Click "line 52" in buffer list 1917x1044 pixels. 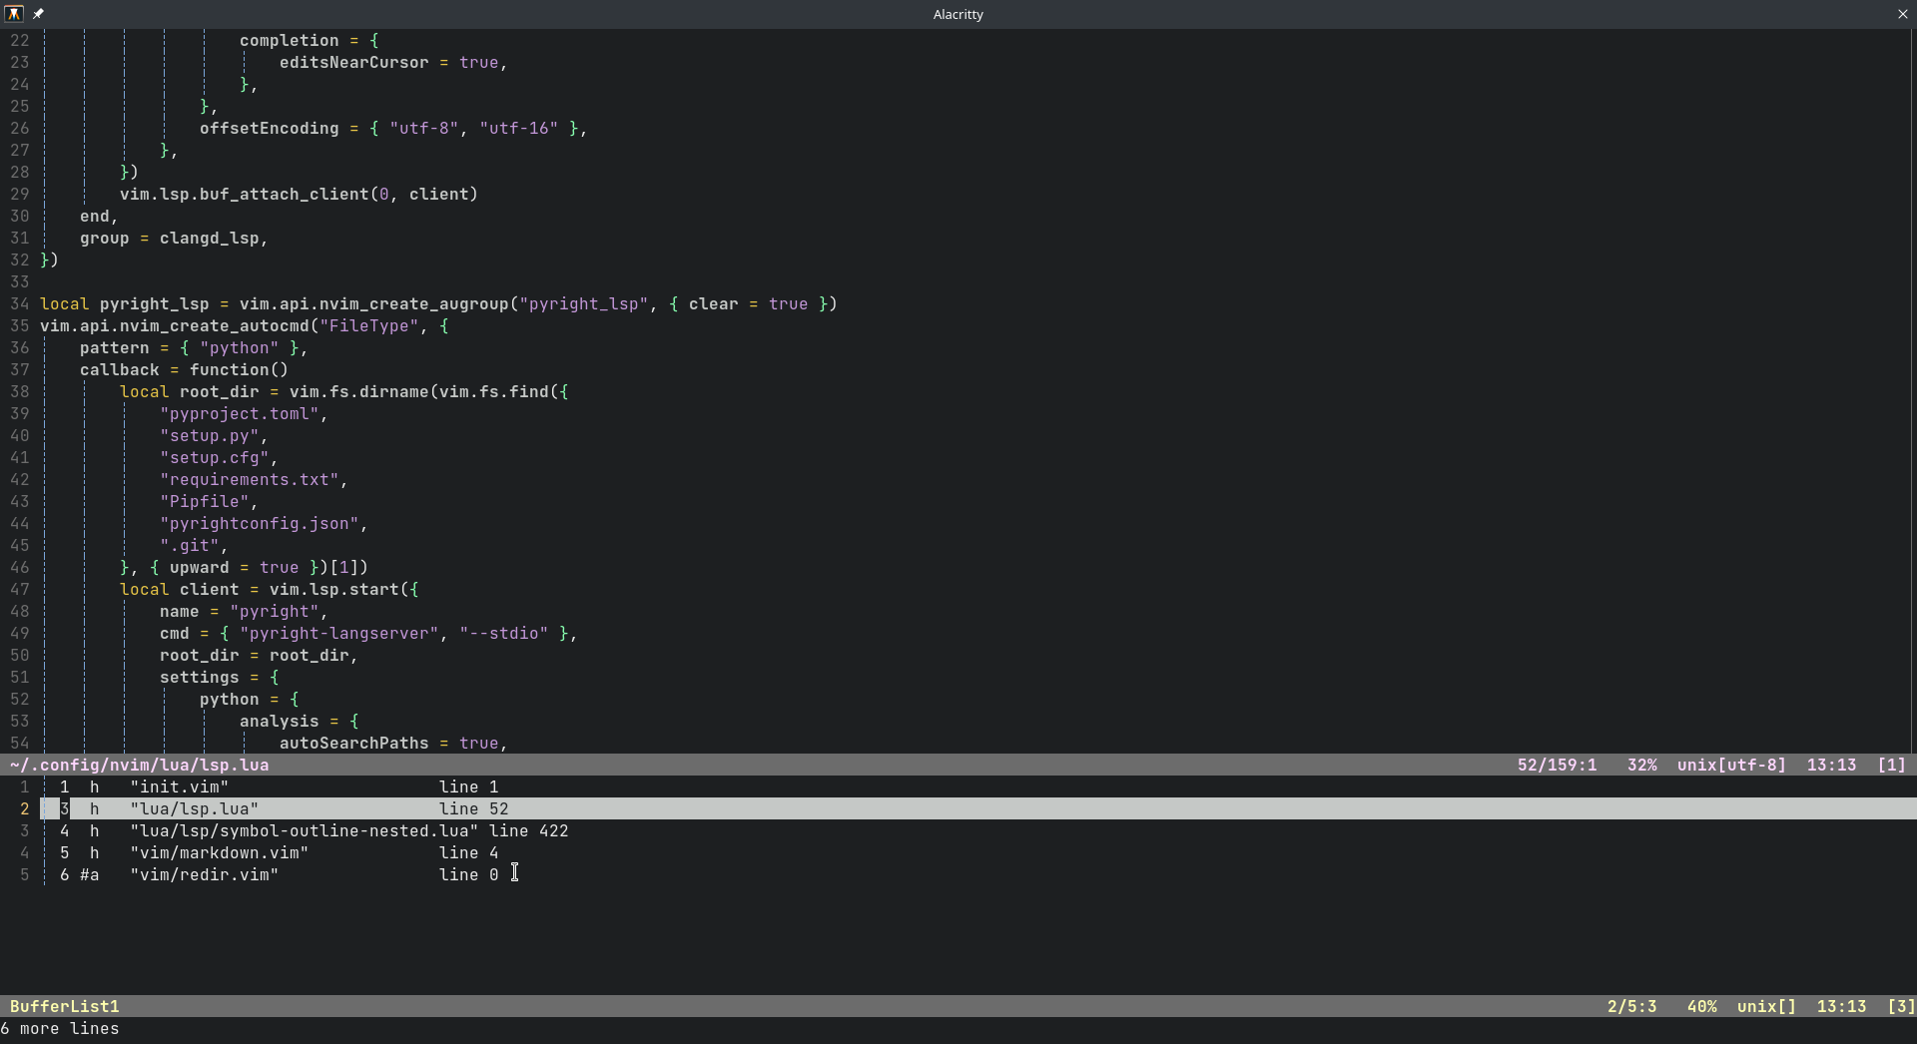473,808
